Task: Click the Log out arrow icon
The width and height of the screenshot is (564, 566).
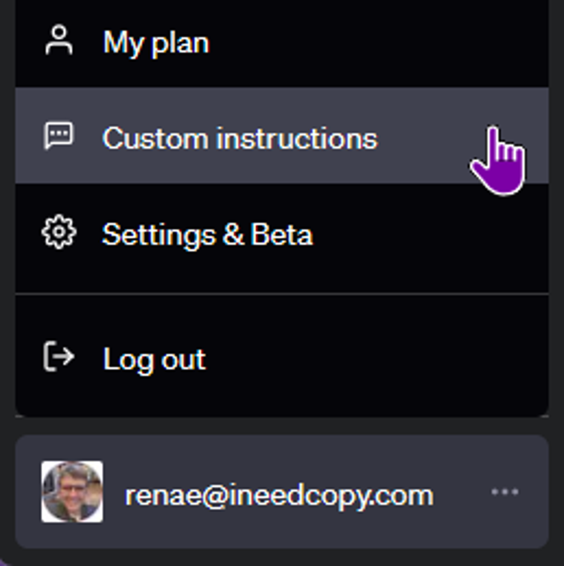Action: click(x=59, y=357)
